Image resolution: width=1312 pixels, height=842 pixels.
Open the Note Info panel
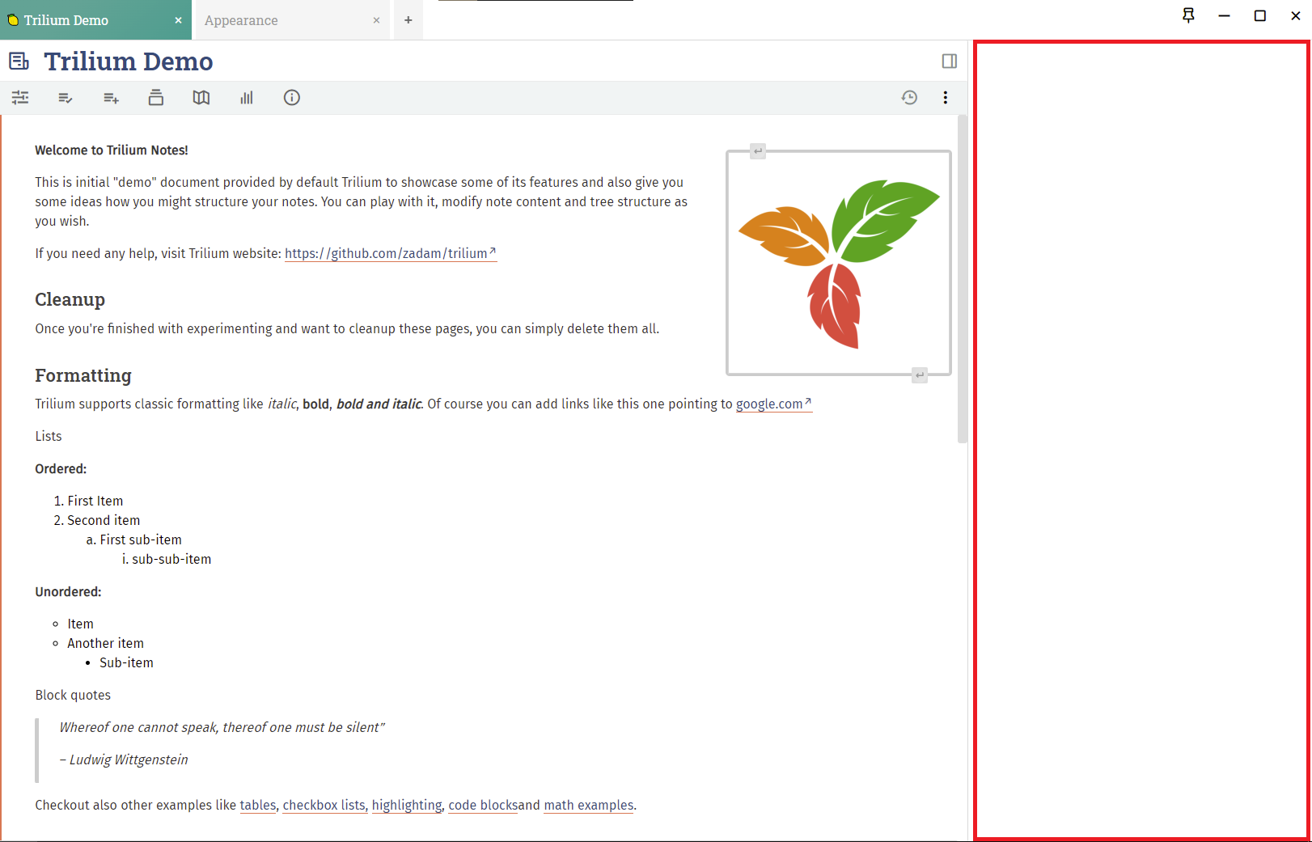[292, 97]
